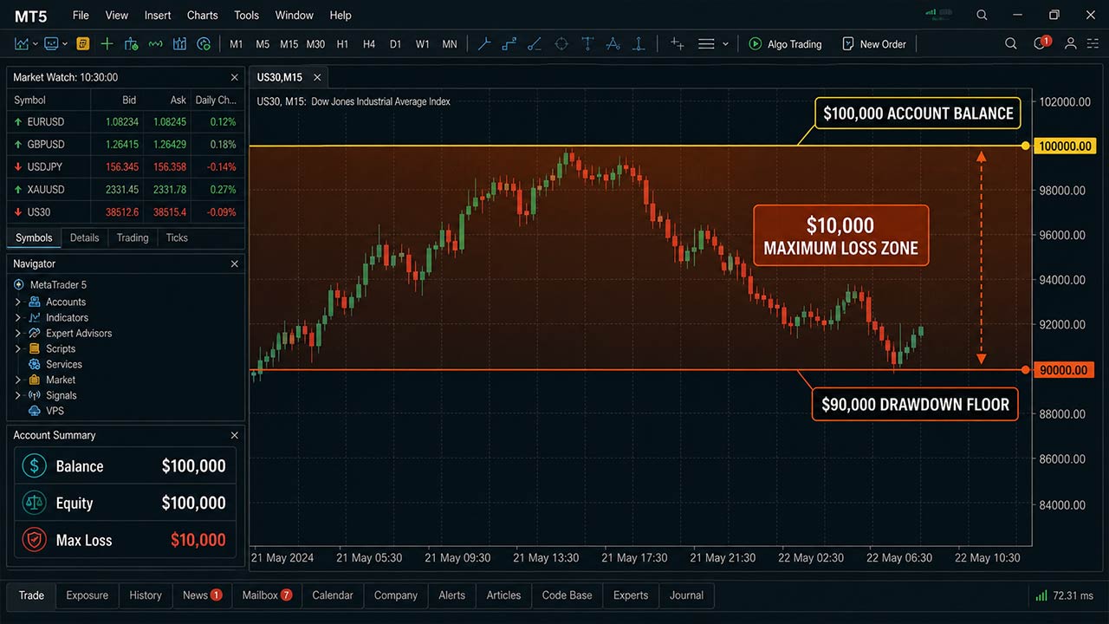
Task: Select the vertical arrow marker tool
Action: 639,43
